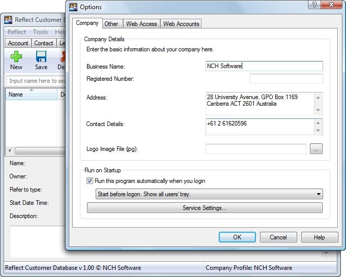Screen dimensions: 346x277
Task: Click the Address scroll up arrow
Action: pos(318,97)
